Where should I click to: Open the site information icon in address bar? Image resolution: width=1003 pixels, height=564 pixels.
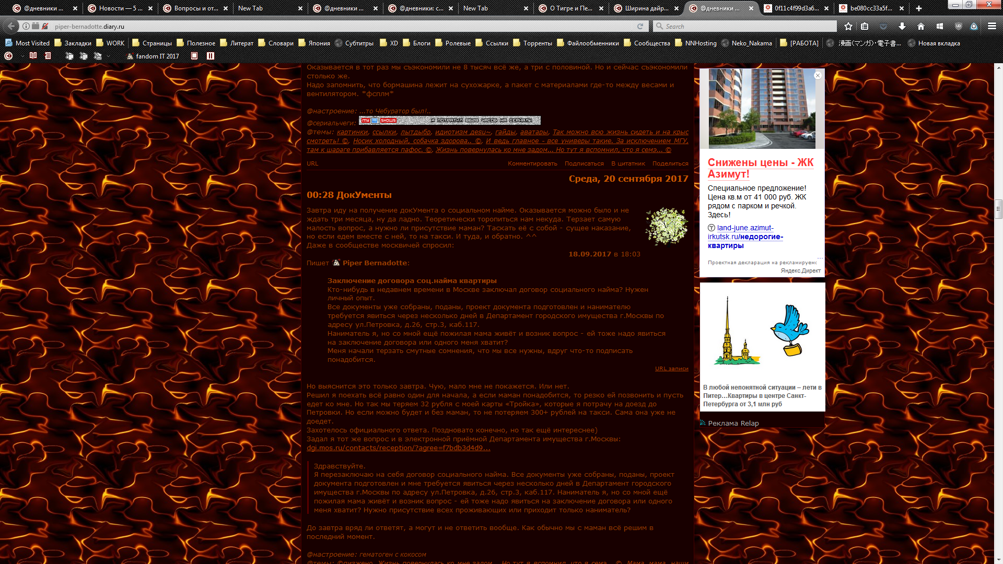(x=26, y=26)
